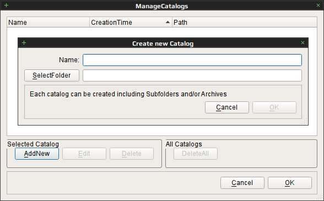The width and height of the screenshot is (324, 201).
Task: Click the 'Each catalog can be created including Subfolders' text
Action: pos(128,94)
